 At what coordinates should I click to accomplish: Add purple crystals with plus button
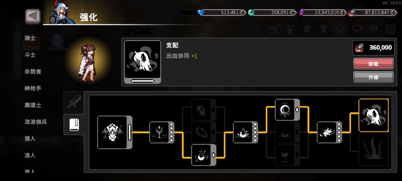pos(343,12)
